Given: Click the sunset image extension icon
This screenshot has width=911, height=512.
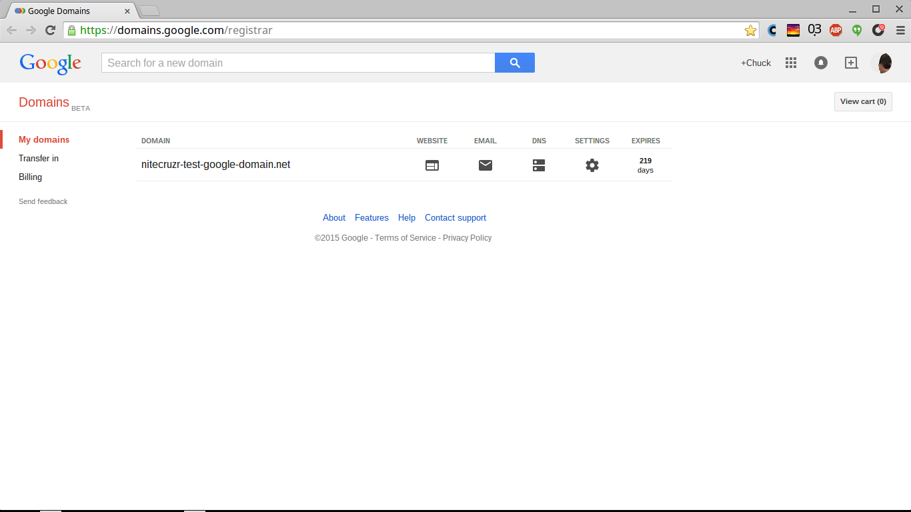Looking at the screenshot, I should coord(793,30).
